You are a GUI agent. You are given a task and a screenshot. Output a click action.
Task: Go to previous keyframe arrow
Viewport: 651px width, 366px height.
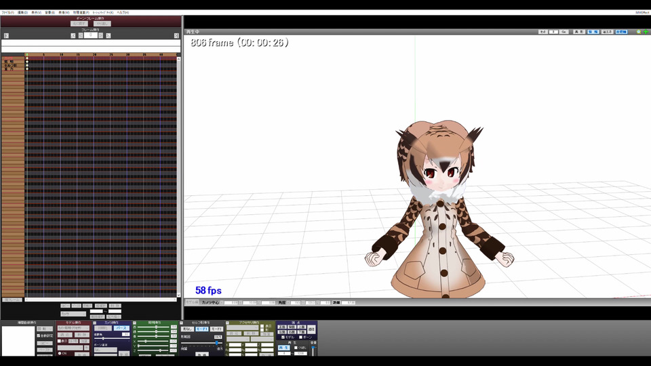coord(73,36)
